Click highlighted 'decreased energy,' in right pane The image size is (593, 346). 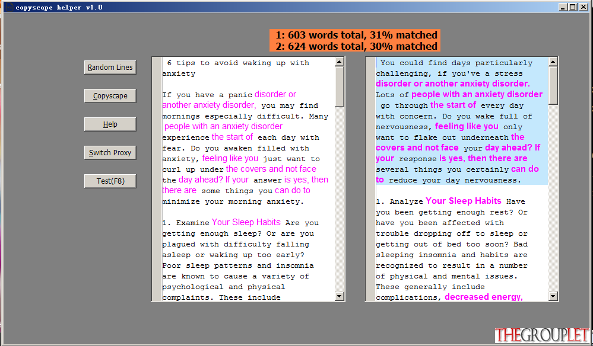pos(484,297)
